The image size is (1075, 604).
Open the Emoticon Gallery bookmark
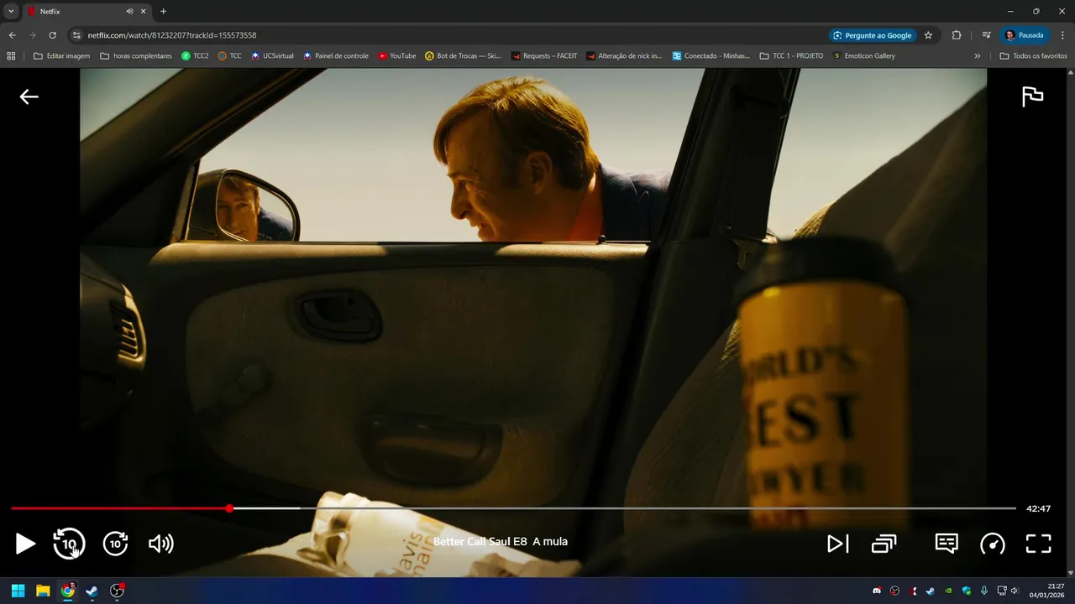(863, 56)
